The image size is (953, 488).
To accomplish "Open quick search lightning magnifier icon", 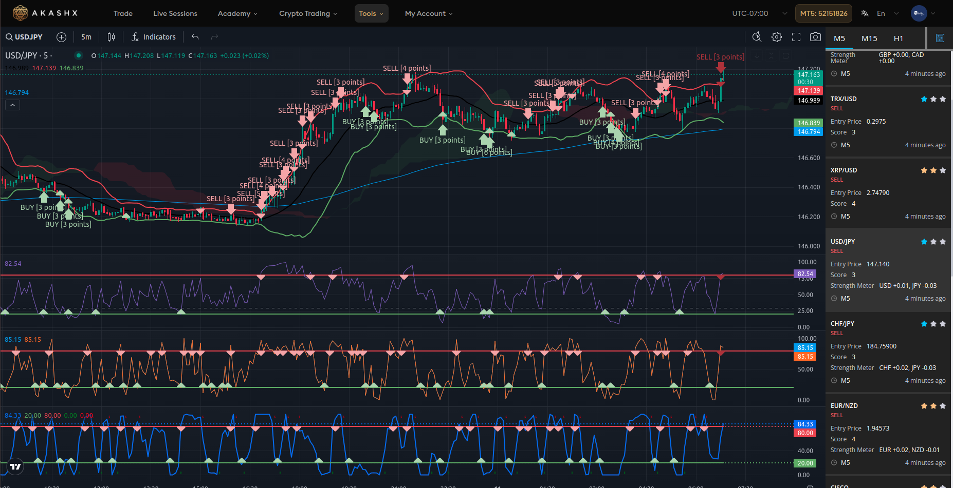I will click(x=757, y=37).
